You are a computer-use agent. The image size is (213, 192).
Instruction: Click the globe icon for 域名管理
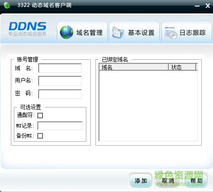click(66, 32)
